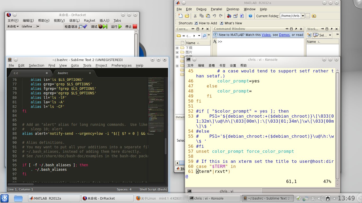Open the Profiler icon in MATLAB toolbar
The width and height of the screenshot is (362, 203).
pyautogui.click(x=242, y=16)
